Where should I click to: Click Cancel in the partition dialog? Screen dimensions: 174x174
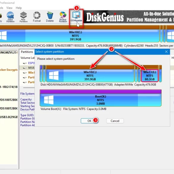click(x=115, y=121)
